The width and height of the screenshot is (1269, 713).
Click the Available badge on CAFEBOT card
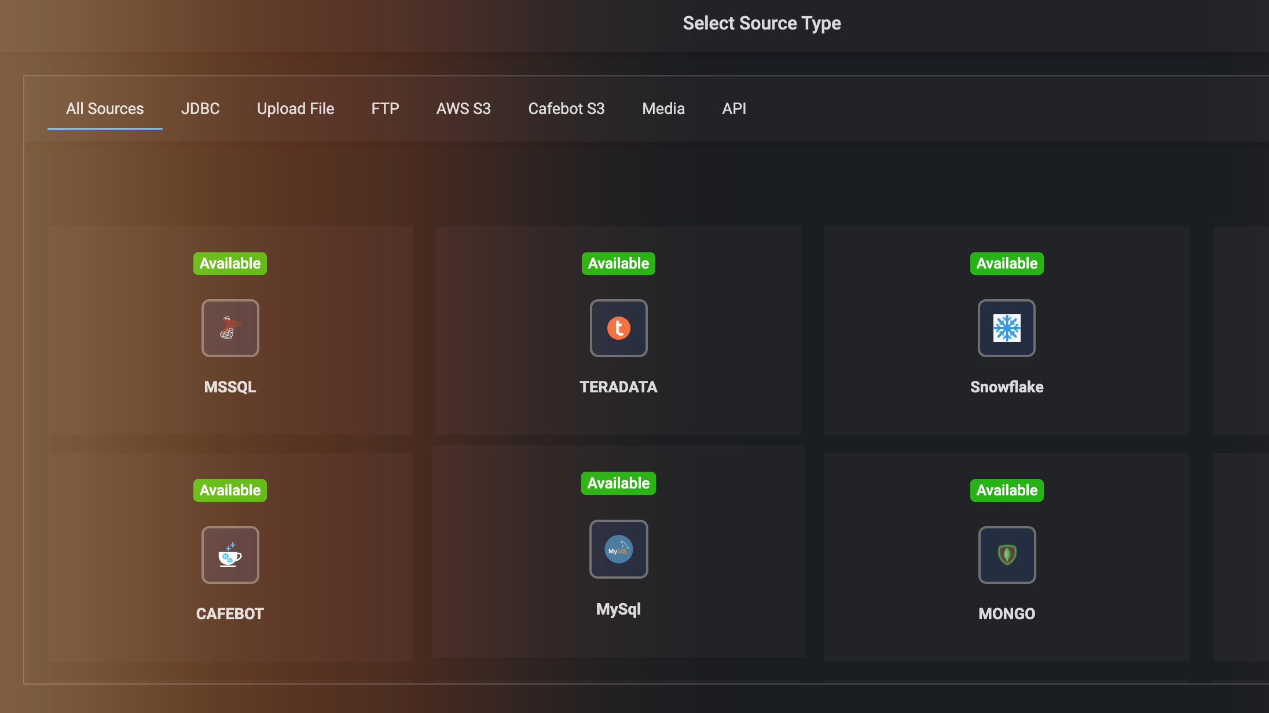230,490
